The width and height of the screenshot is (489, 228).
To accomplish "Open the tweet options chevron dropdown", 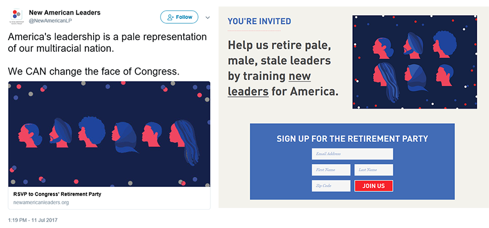I will tap(207, 17).
